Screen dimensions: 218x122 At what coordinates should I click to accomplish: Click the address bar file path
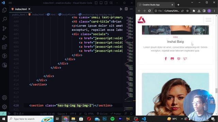(x=172, y=11)
